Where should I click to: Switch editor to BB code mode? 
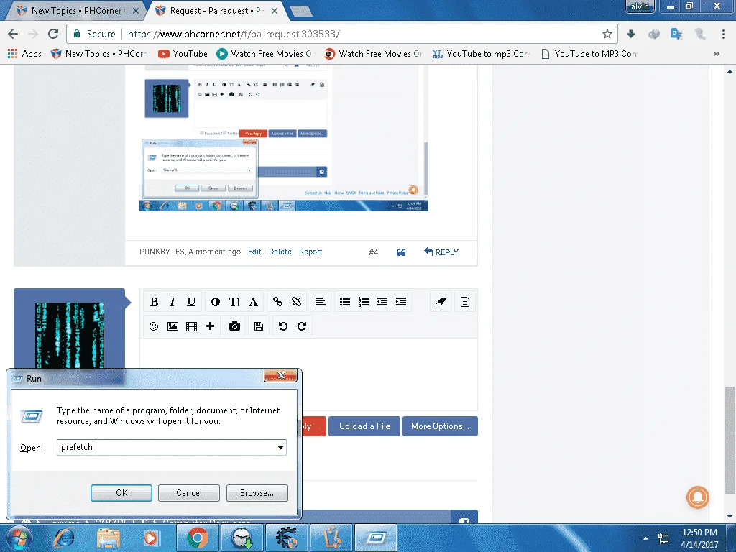coord(465,302)
